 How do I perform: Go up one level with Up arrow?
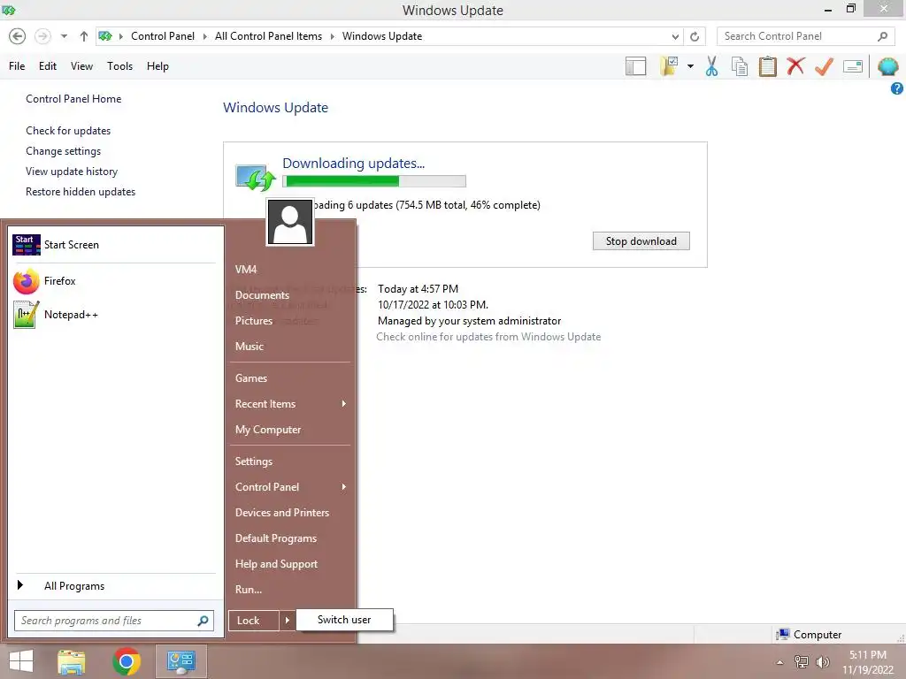coord(84,36)
